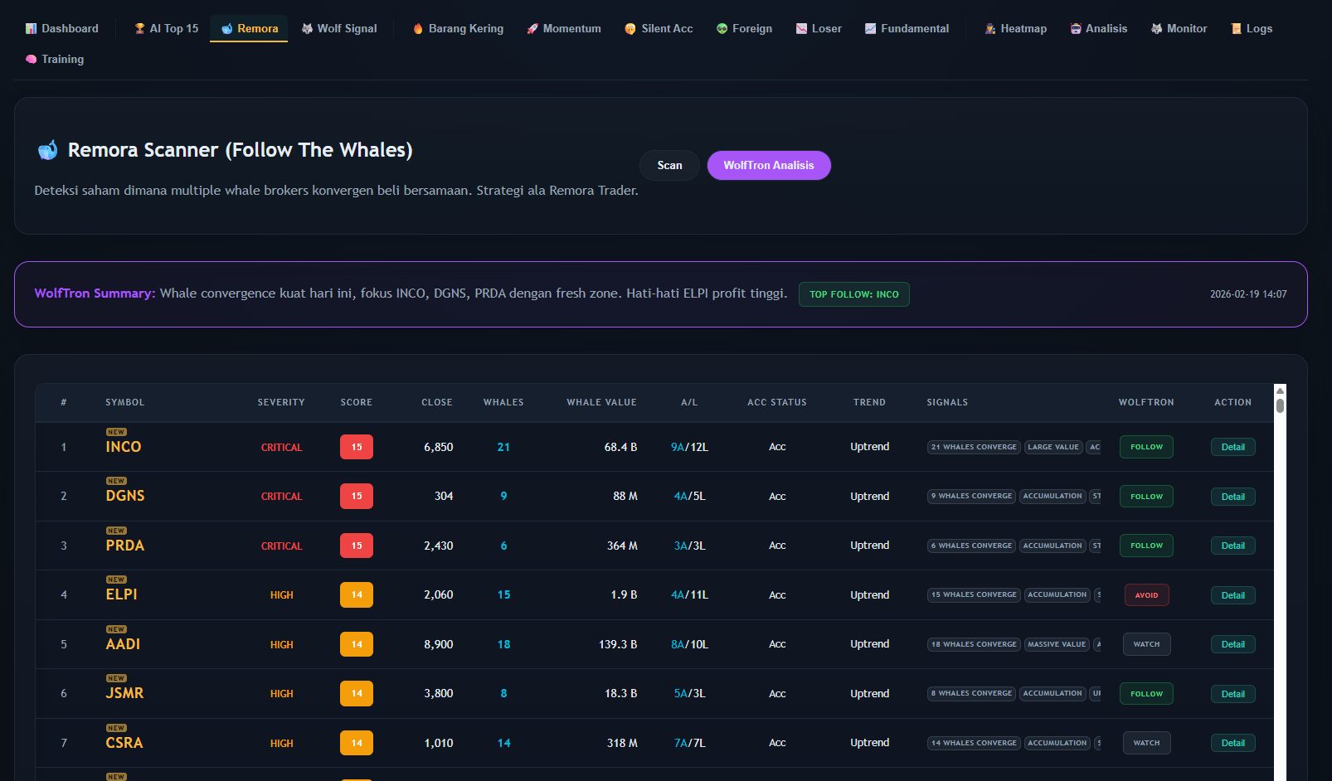Click the TOP FOLLOW: INCO badge

(854, 294)
